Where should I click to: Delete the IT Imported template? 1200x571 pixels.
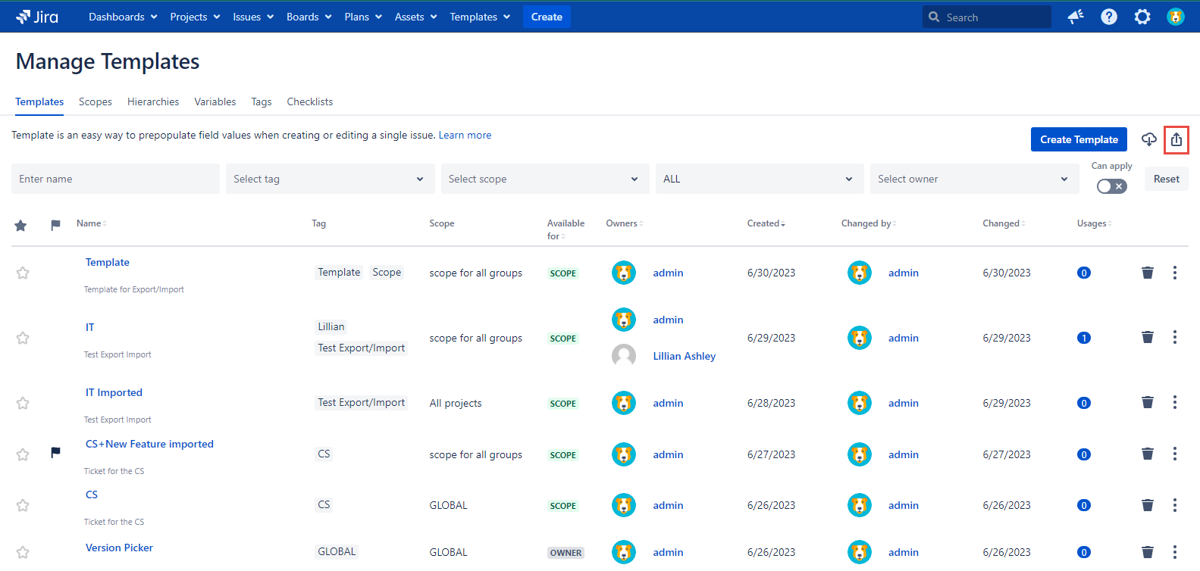click(1147, 402)
